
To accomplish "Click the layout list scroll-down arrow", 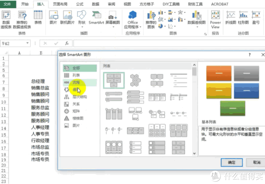I will click(x=194, y=153).
